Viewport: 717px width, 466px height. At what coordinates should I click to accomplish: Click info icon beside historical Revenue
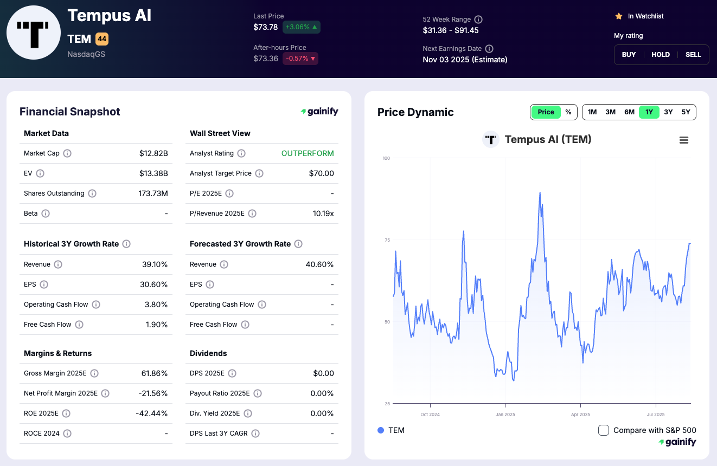click(58, 264)
